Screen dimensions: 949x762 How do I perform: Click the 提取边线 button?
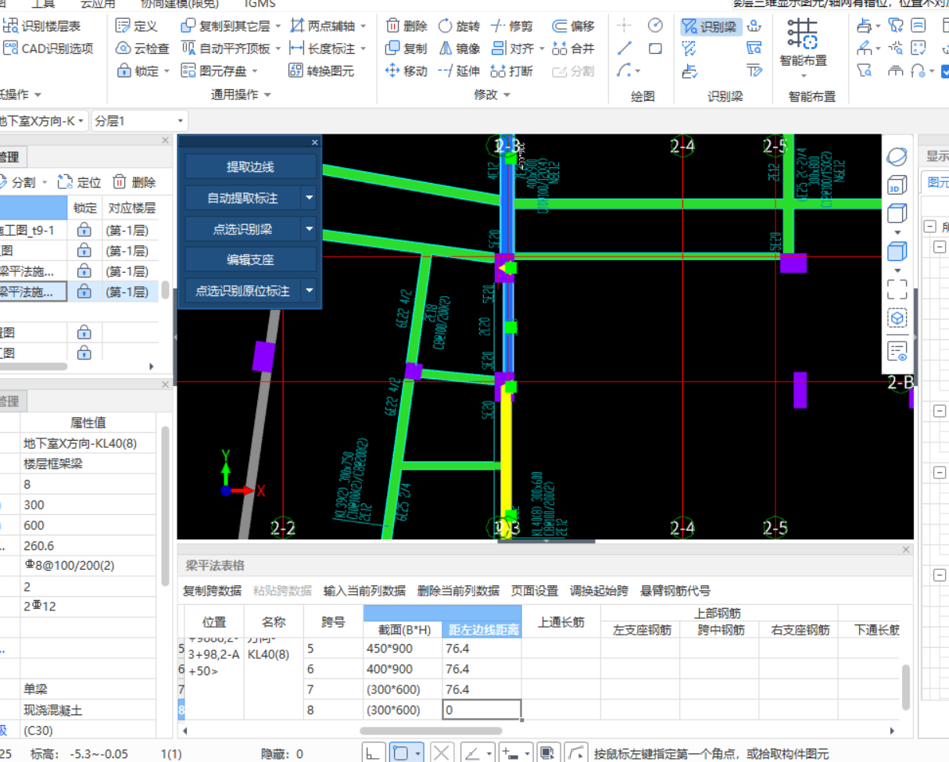coord(250,167)
